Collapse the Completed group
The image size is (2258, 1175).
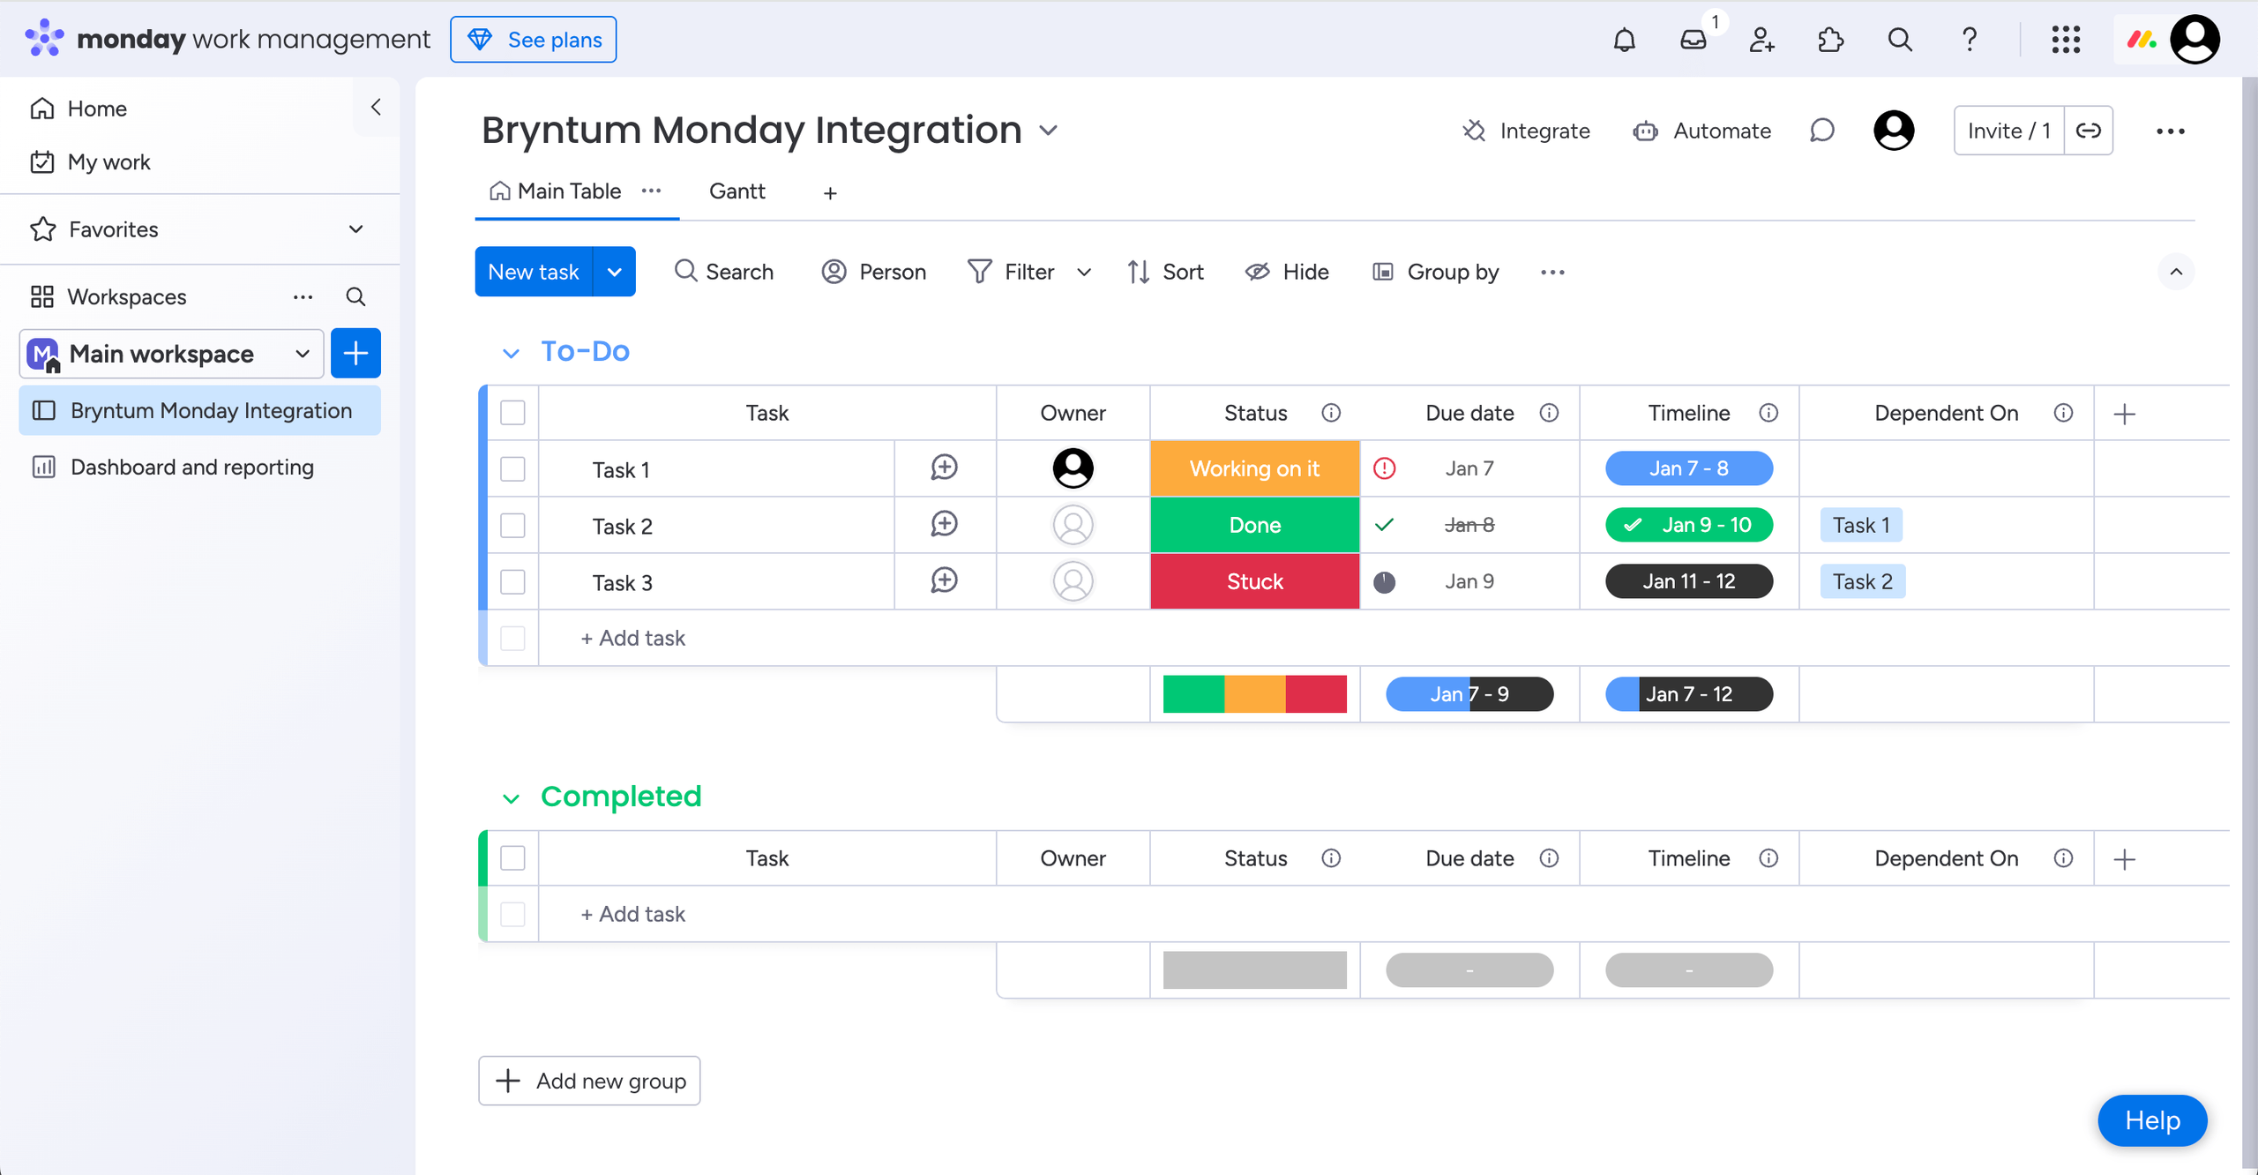510,799
